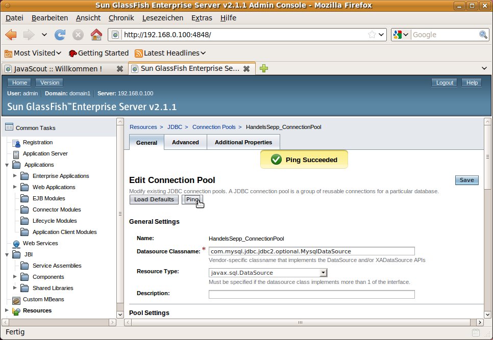
Task: Click the Datasource Classname input field
Action: click(311, 251)
